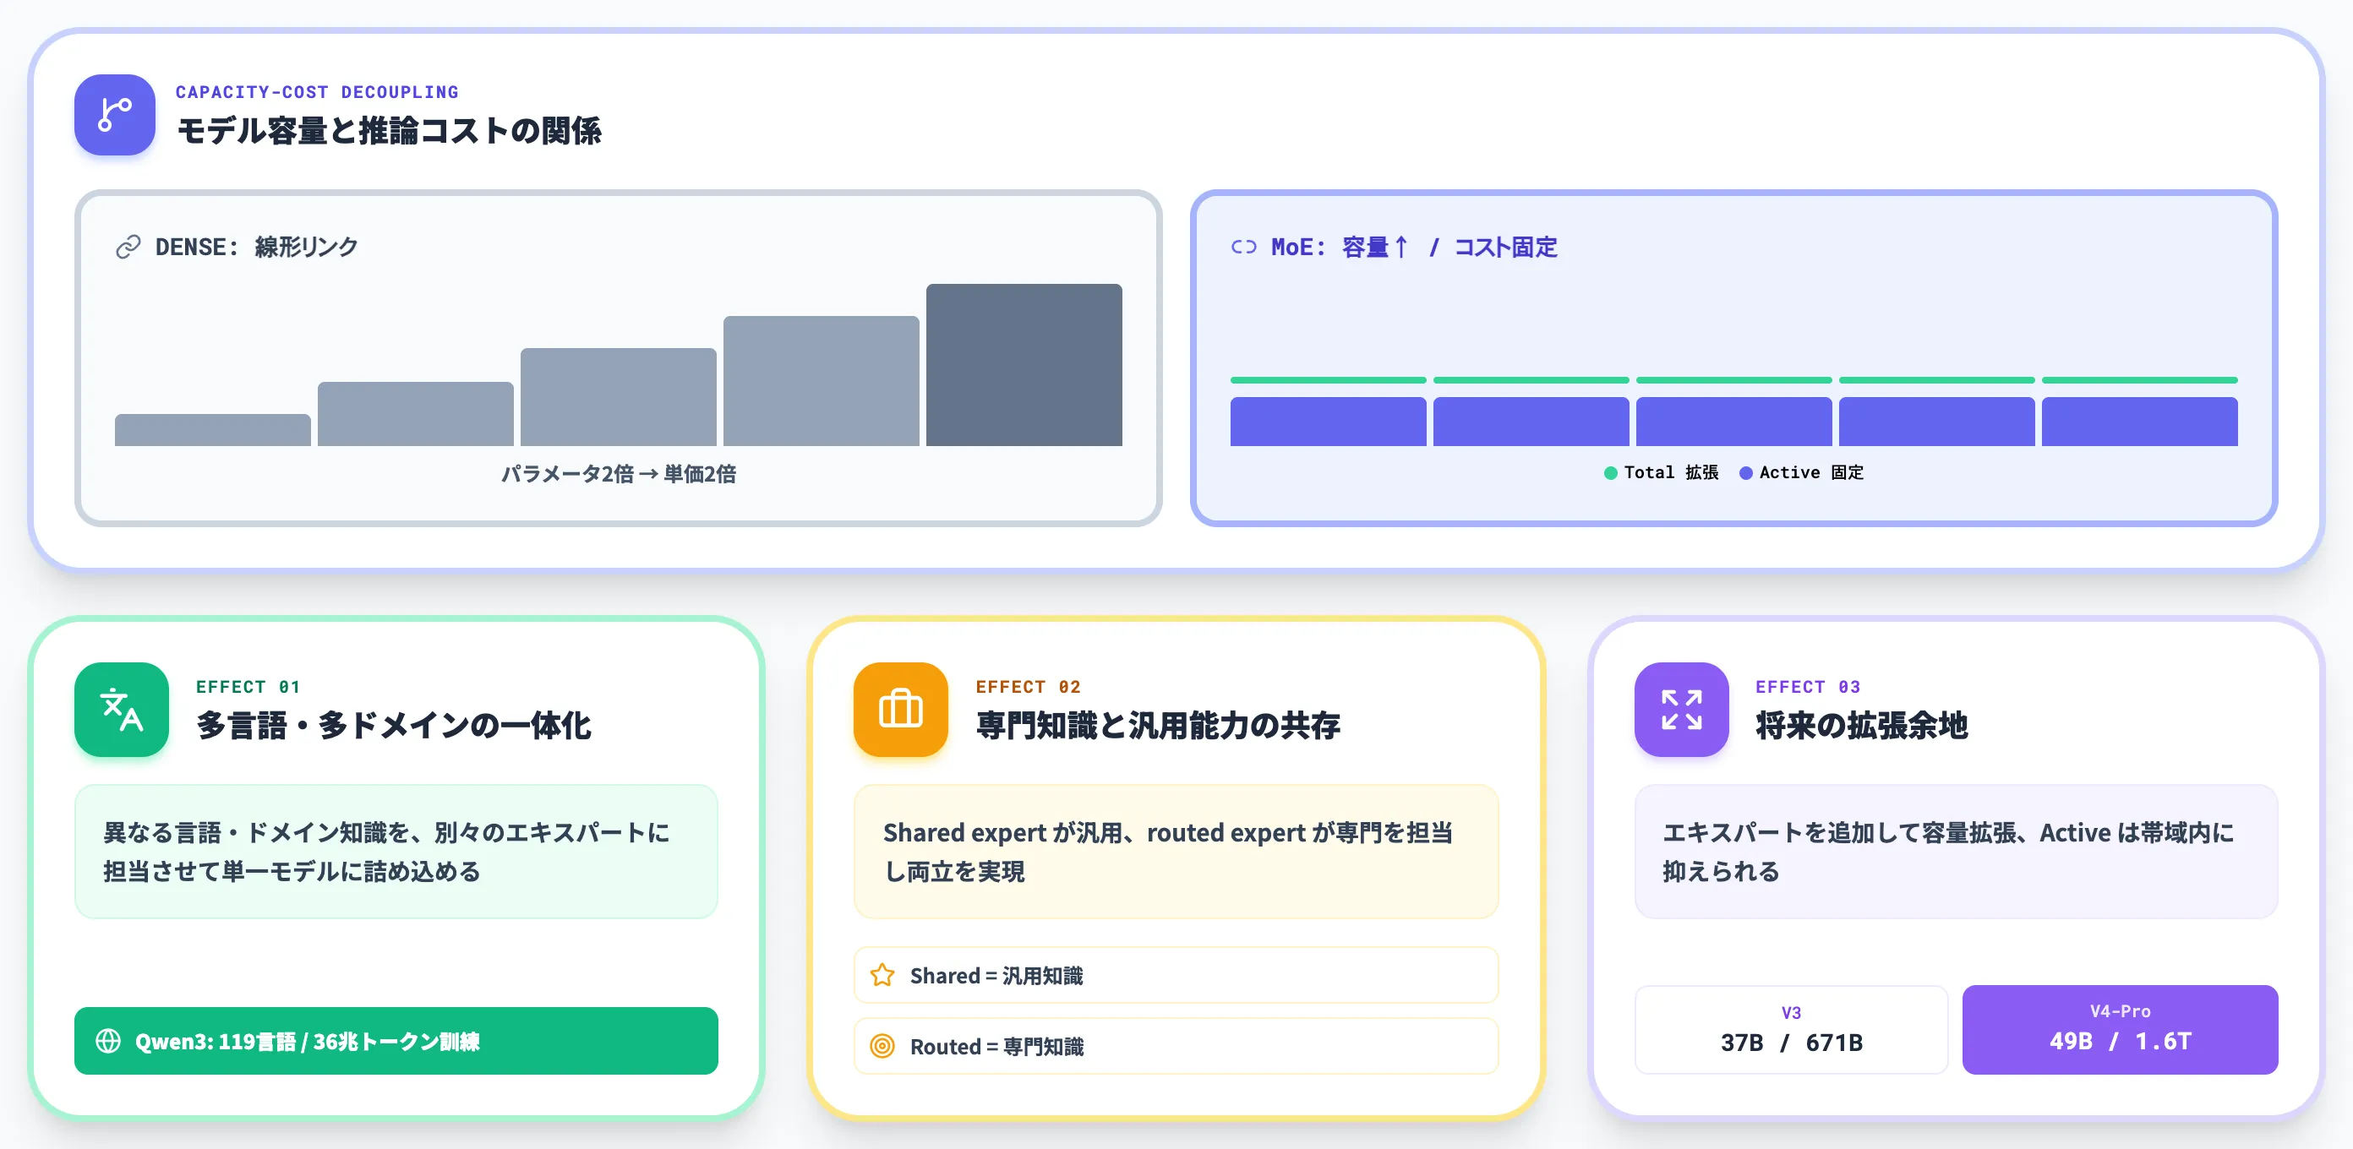Image resolution: width=2353 pixels, height=1149 pixels.
Task: Click the purple expand-arrows icon for Effect 03
Action: click(x=1681, y=710)
